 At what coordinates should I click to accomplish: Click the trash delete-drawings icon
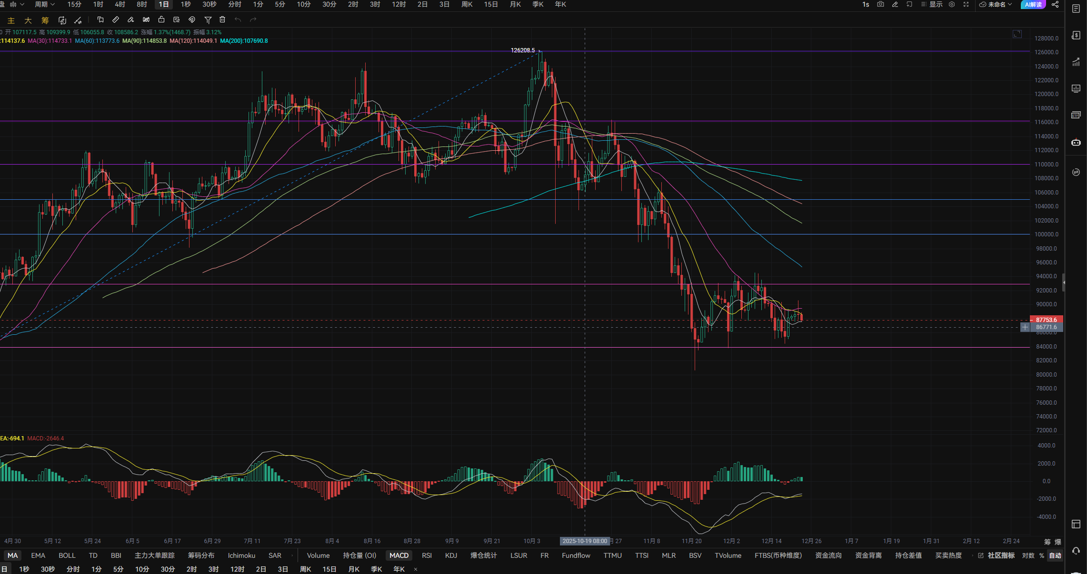tap(222, 19)
